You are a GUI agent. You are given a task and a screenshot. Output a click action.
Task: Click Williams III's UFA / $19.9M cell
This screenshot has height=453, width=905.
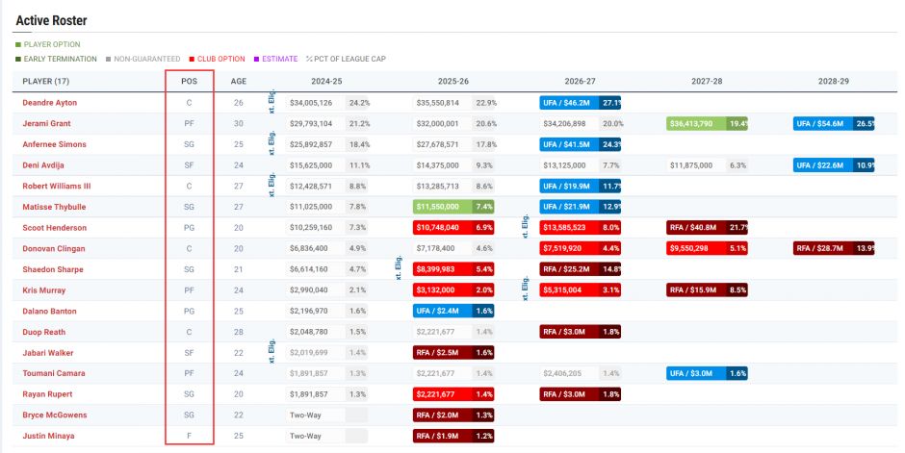[x=580, y=187]
